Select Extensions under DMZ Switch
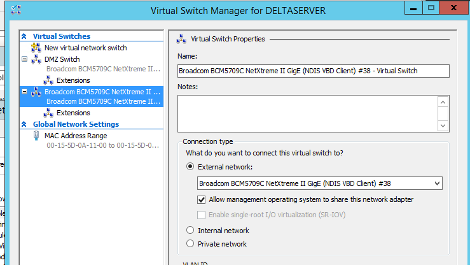 73,80
